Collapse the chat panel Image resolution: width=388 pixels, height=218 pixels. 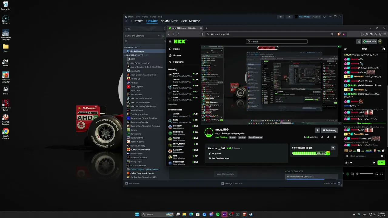point(346,49)
